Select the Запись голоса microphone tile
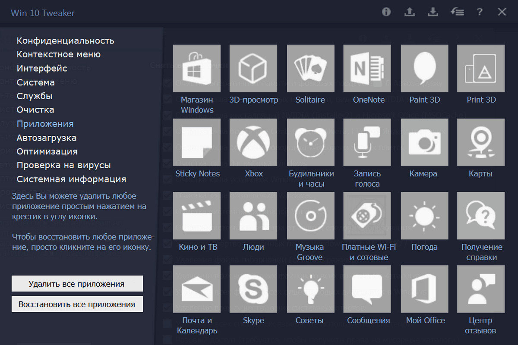 368,143
